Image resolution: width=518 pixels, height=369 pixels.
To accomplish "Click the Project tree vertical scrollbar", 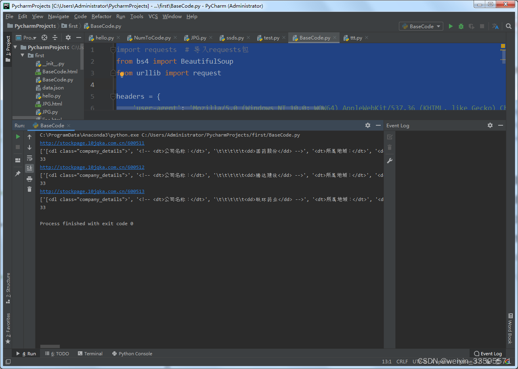I will tap(82, 57).
